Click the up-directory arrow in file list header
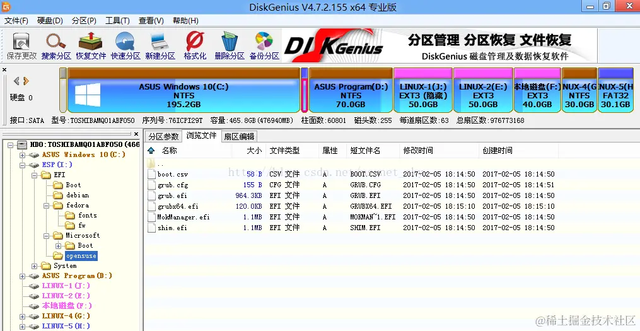The width and height of the screenshot is (640, 331). [x=151, y=151]
